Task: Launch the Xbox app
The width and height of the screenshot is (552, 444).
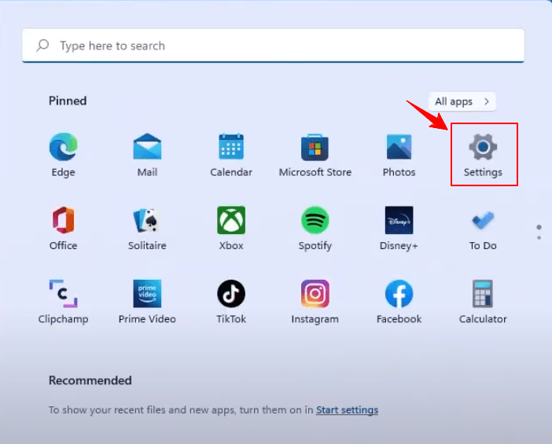Action: pyautogui.click(x=231, y=228)
